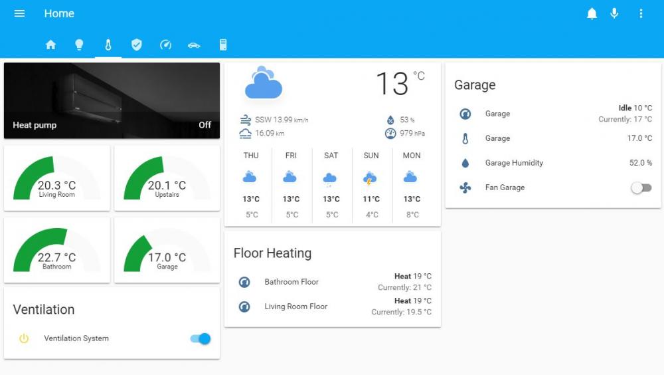Open the Bathroom temperature gauge

tap(56, 250)
